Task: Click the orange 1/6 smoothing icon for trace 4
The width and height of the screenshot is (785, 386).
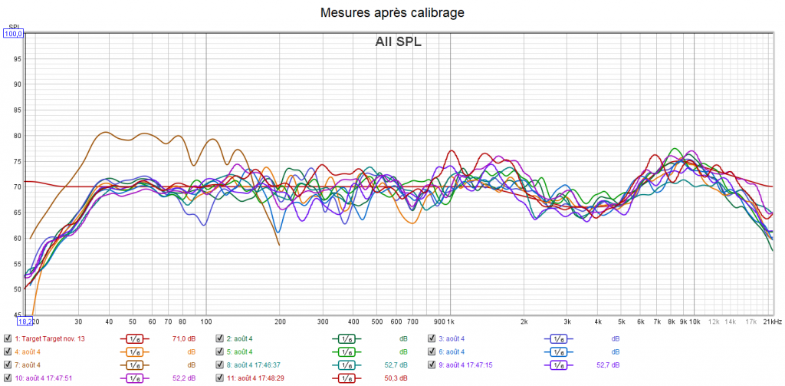Action: click(x=135, y=351)
